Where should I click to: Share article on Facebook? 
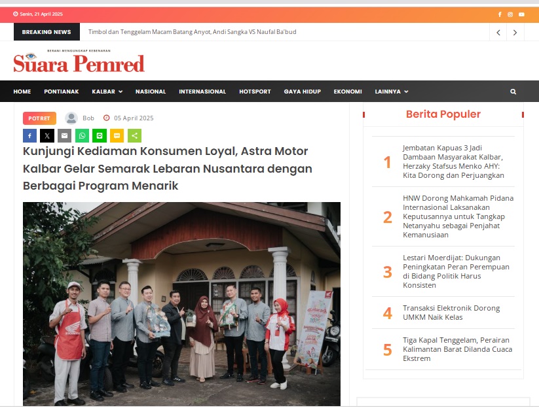pos(29,136)
